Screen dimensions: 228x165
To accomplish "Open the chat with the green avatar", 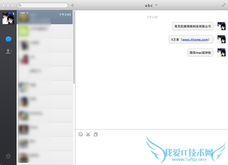I will coord(44,31).
